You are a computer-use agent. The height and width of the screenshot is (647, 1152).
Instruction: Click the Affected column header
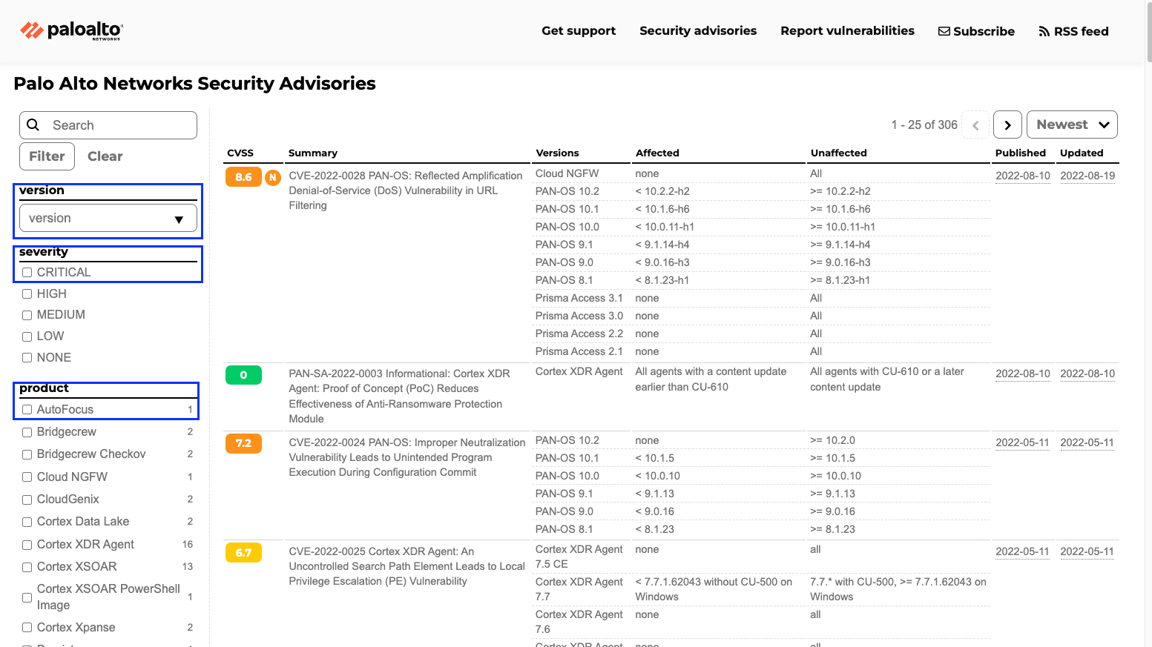click(x=657, y=153)
